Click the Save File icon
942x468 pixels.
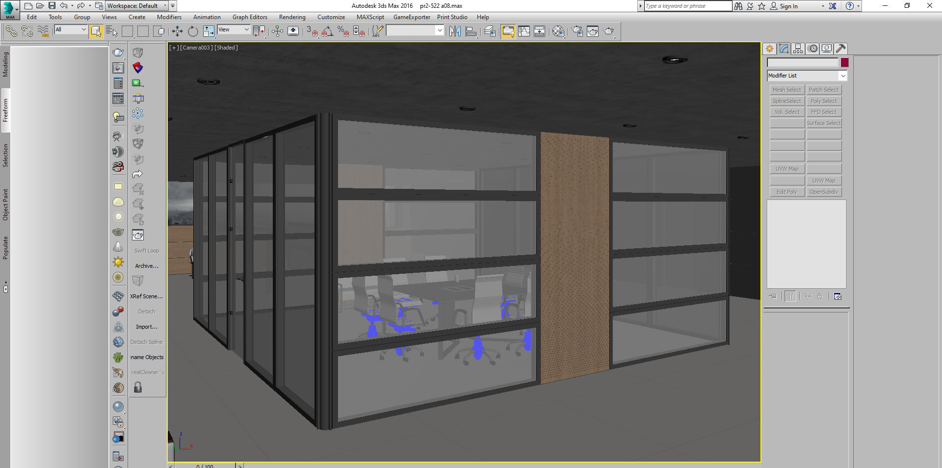click(52, 6)
